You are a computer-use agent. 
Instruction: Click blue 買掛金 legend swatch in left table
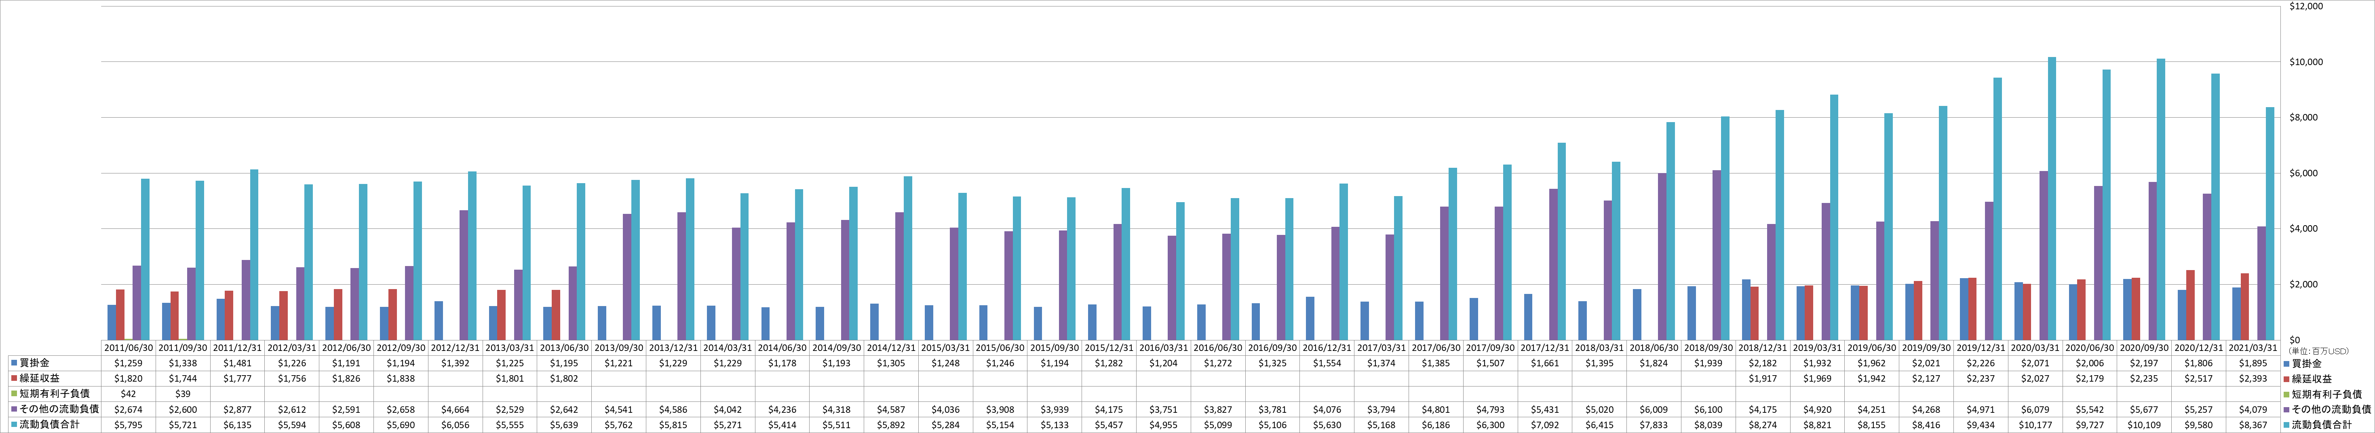pyautogui.click(x=15, y=363)
